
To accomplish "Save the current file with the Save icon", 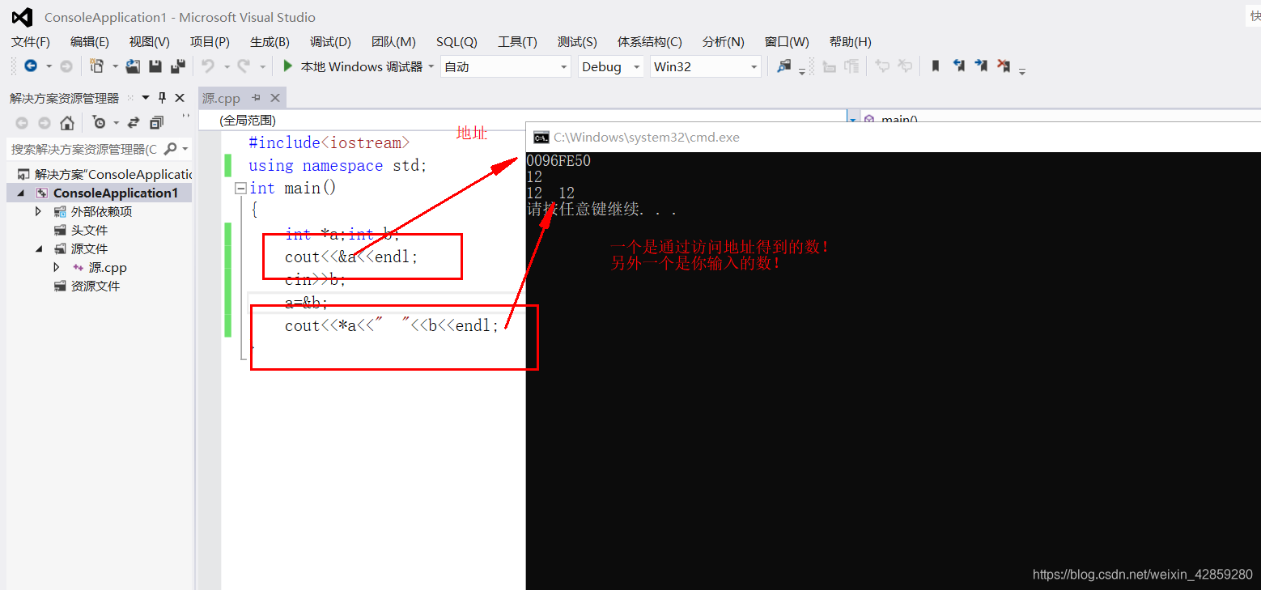I will coord(155,66).
